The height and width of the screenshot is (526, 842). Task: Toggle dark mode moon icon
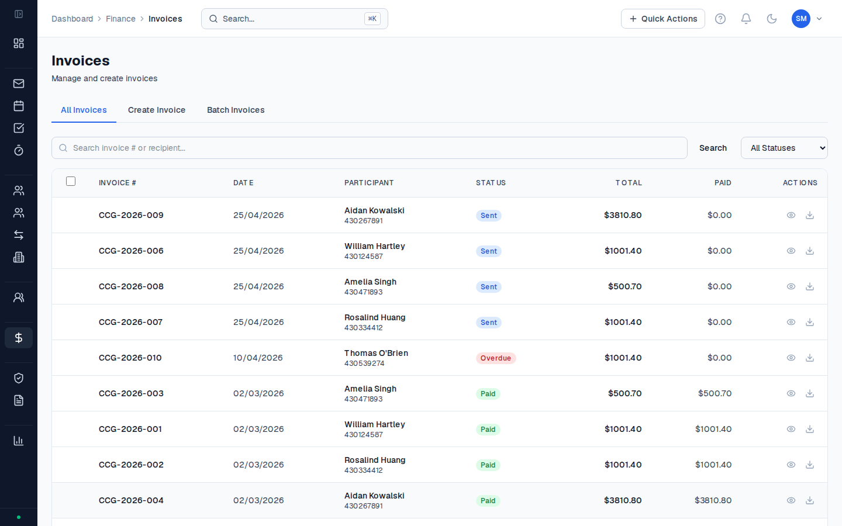[772, 19]
